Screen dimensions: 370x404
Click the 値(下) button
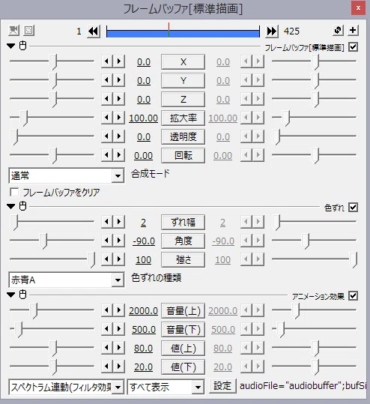click(183, 367)
